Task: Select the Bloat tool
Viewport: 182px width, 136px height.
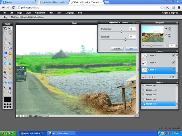Action: click(x=5, y=82)
